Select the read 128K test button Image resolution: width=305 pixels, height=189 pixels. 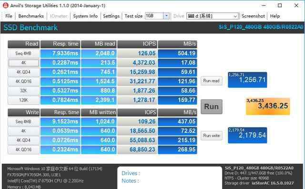[x=23, y=100]
